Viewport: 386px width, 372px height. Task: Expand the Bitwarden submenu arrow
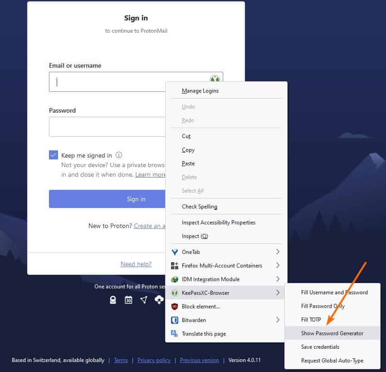click(279, 320)
